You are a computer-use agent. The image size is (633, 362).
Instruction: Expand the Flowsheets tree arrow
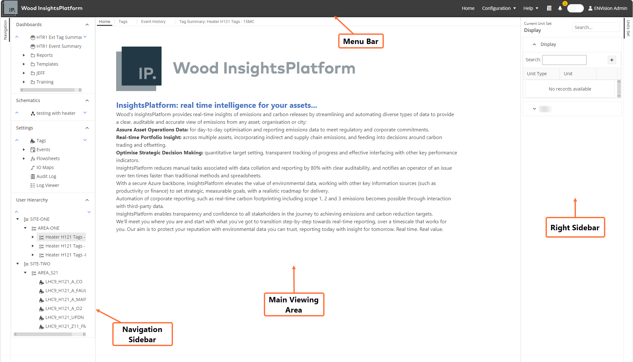pos(24,159)
